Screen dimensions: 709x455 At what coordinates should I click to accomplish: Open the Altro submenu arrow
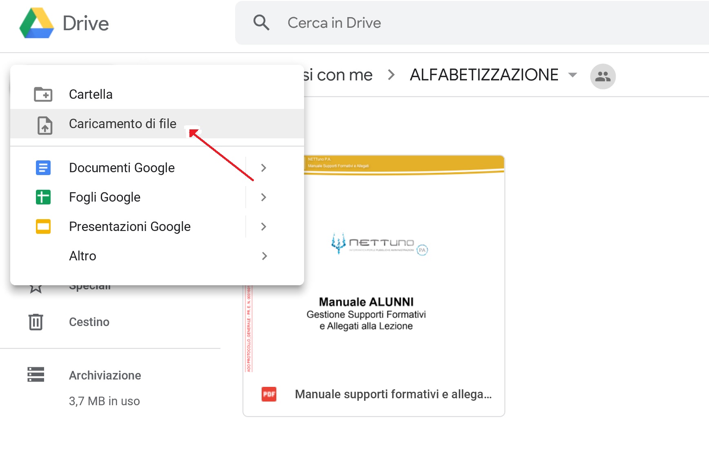[x=264, y=256]
